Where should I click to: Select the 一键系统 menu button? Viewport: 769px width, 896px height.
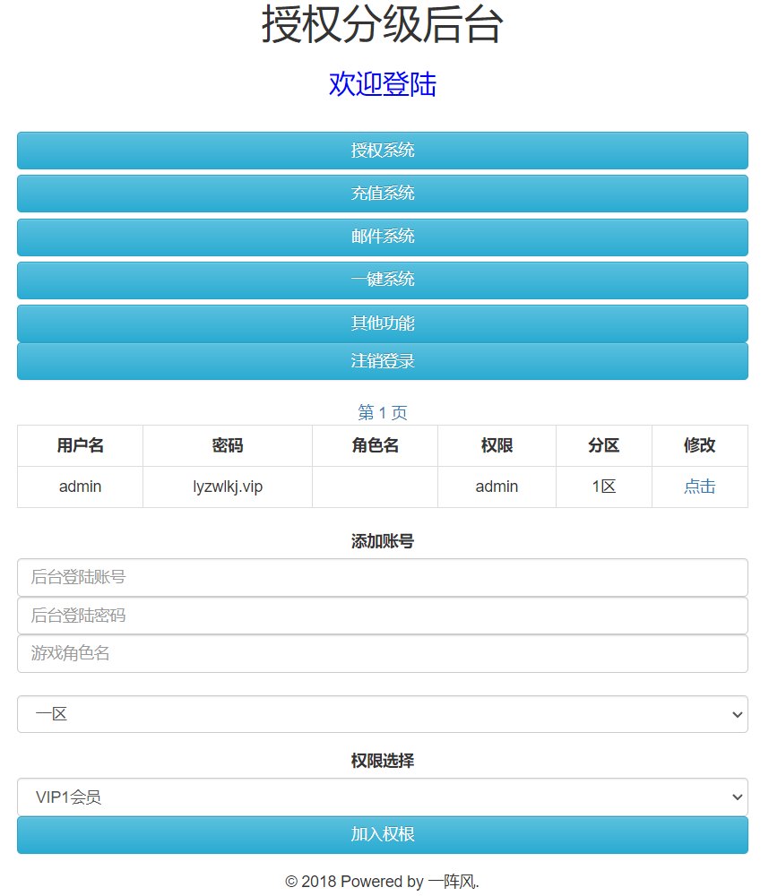pos(383,280)
